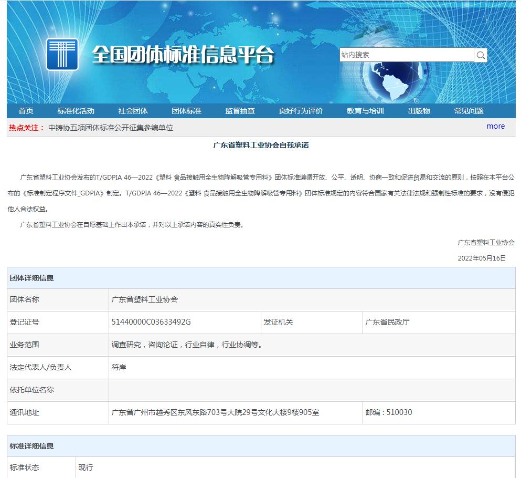Navigate to the 出版物 page
The width and height of the screenshot is (521, 478).
[x=419, y=111]
